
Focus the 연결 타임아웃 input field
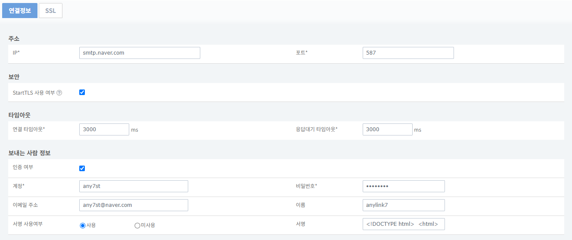tap(104, 129)
